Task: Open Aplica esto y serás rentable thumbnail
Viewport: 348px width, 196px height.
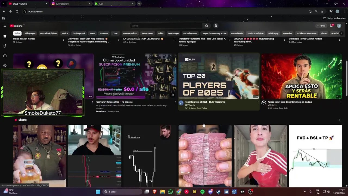Action: point(302,76)
